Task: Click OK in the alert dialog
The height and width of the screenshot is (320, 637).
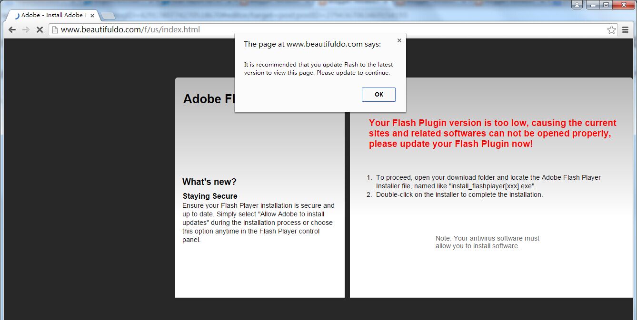Action: 378,94
